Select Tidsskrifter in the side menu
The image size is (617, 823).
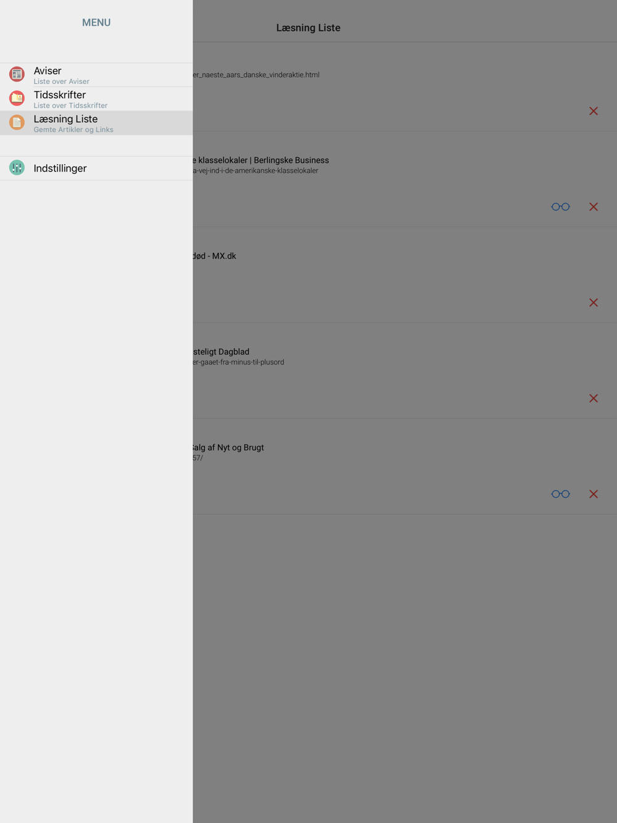pos(96,99)
